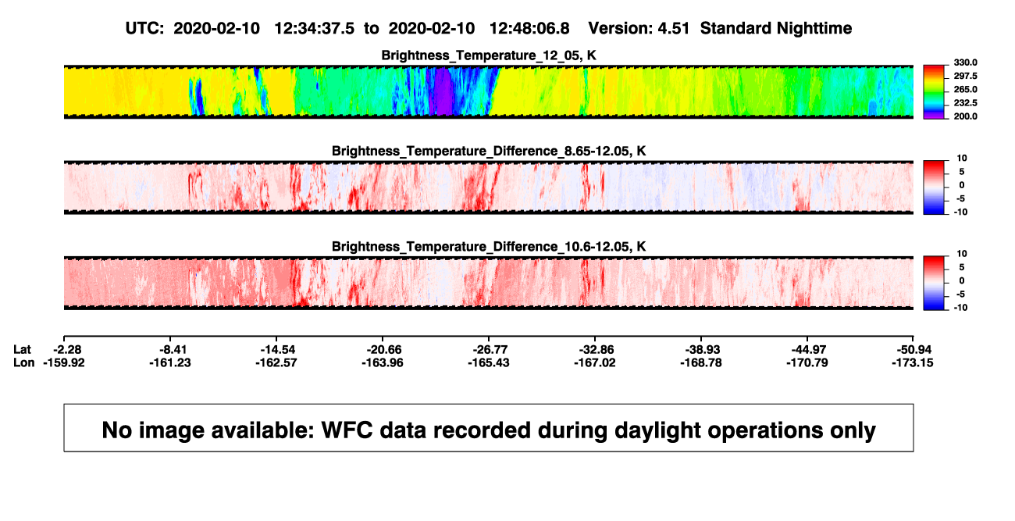This screenshot has height=521, width=1015.
Task: Click latitude value -26.77
Action: 489,349
